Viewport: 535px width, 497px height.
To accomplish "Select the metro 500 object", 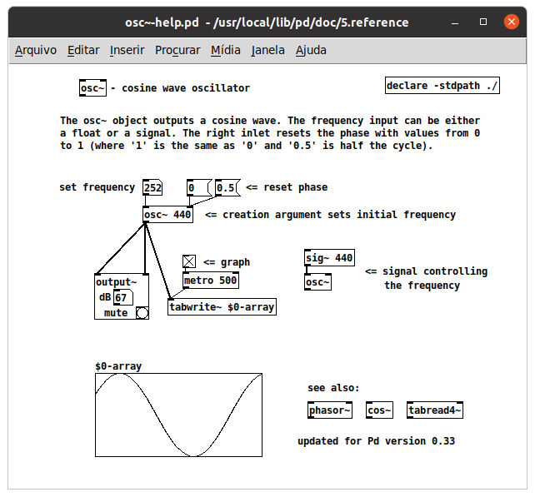I will point(211,281).
